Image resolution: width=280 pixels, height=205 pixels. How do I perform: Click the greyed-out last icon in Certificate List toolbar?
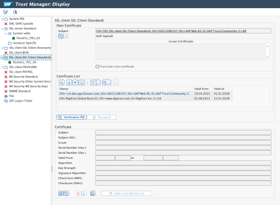(116, 83)
